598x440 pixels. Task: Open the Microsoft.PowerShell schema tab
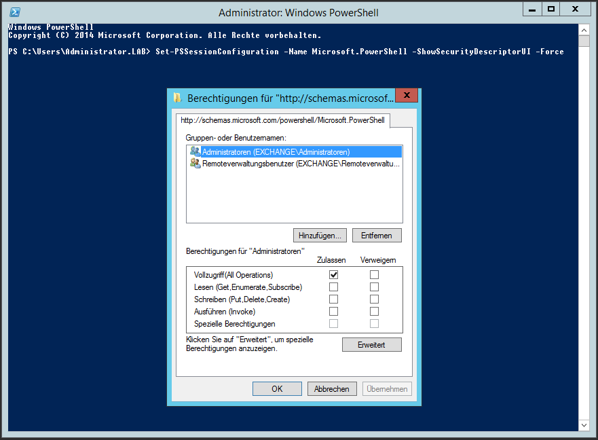[x=282, y=120]
